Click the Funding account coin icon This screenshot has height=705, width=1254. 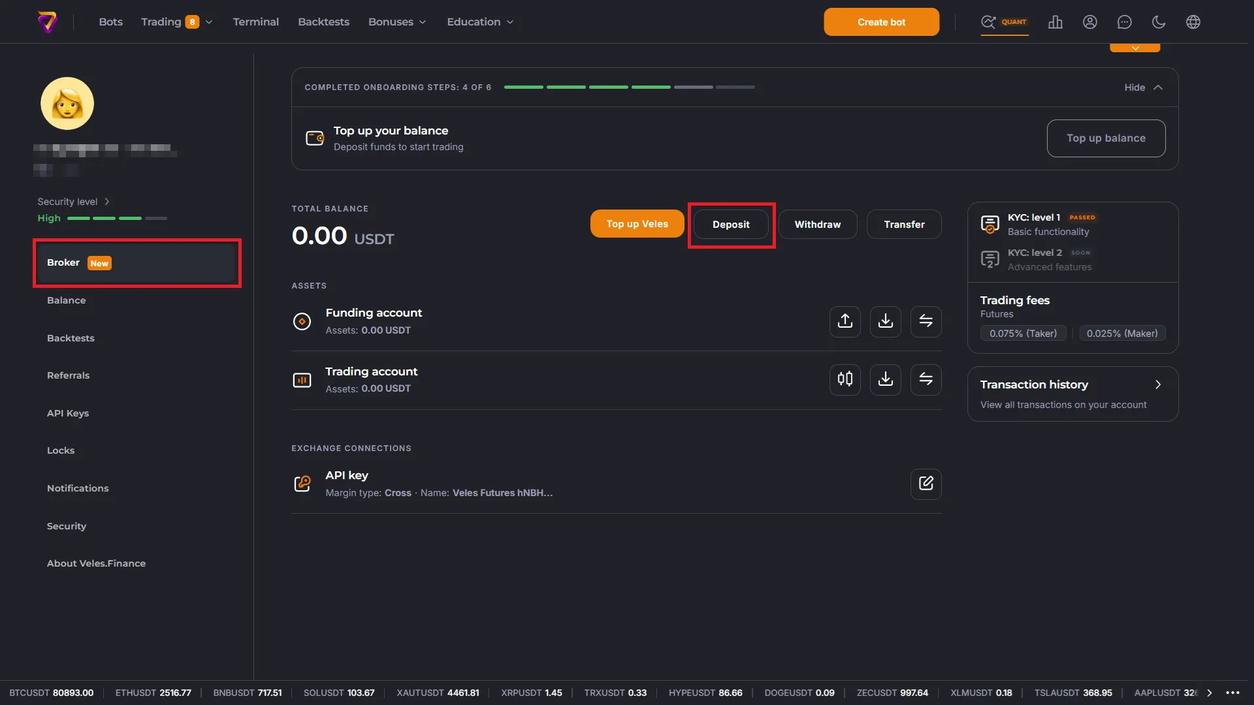pyautogui.click(x=302, y=321)
